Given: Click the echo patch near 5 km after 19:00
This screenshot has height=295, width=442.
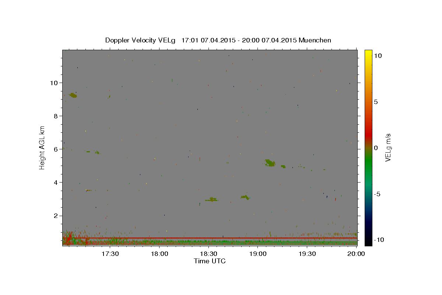Looking at the screenshot, I should [270, 163].
